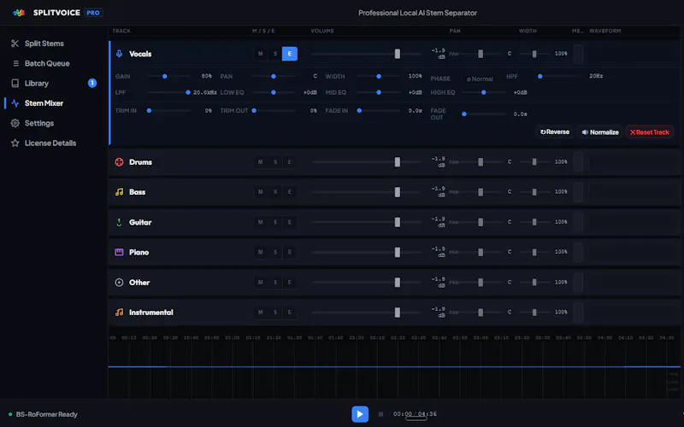Click the Piano keyboard icon
The width and height of the screenshot is (684, 427).
point(119,252)
